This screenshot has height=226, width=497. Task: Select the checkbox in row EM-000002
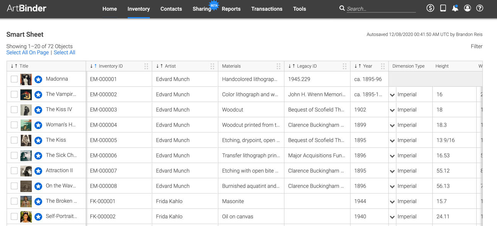click(14, 94)
